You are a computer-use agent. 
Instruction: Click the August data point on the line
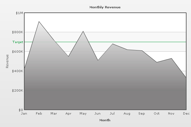point(127,49)
